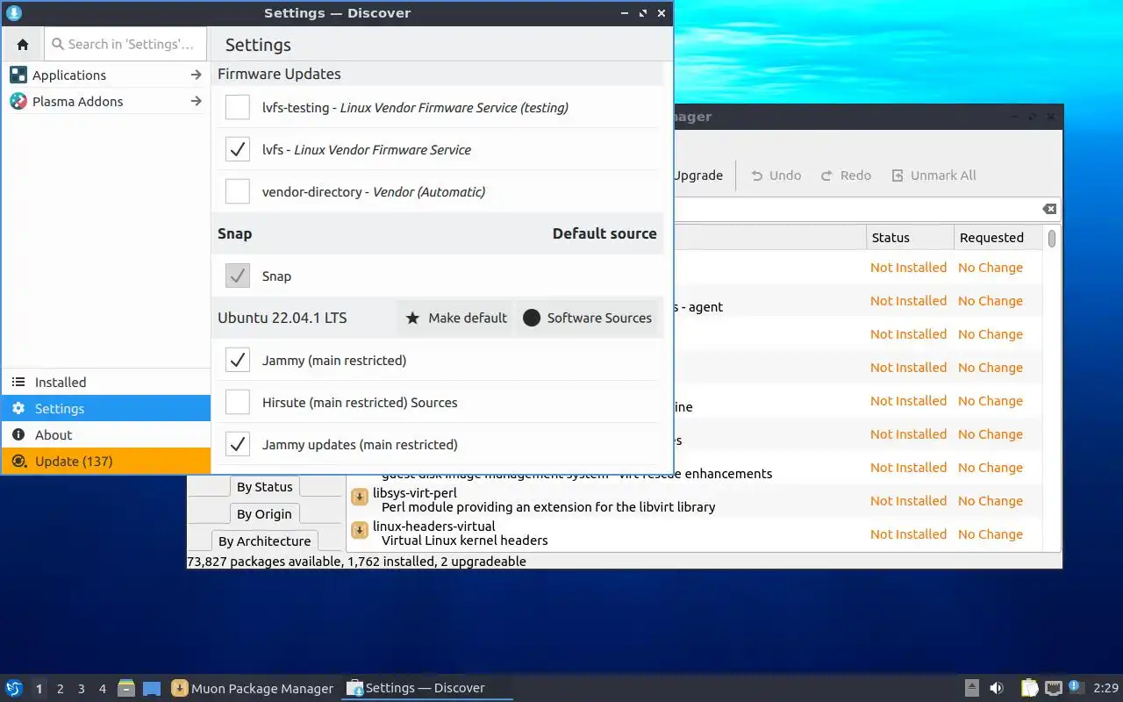Image resolution: width=1123 pixels, height=702 pixels.
Task: Click Discover app icon in title bar
Action: point(14,13)
